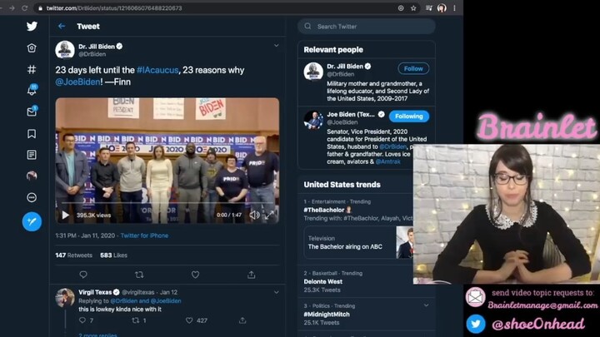Share Dr. Jill Biden's tweet
This screenshot has height=337, width=600.
[251, 275]
